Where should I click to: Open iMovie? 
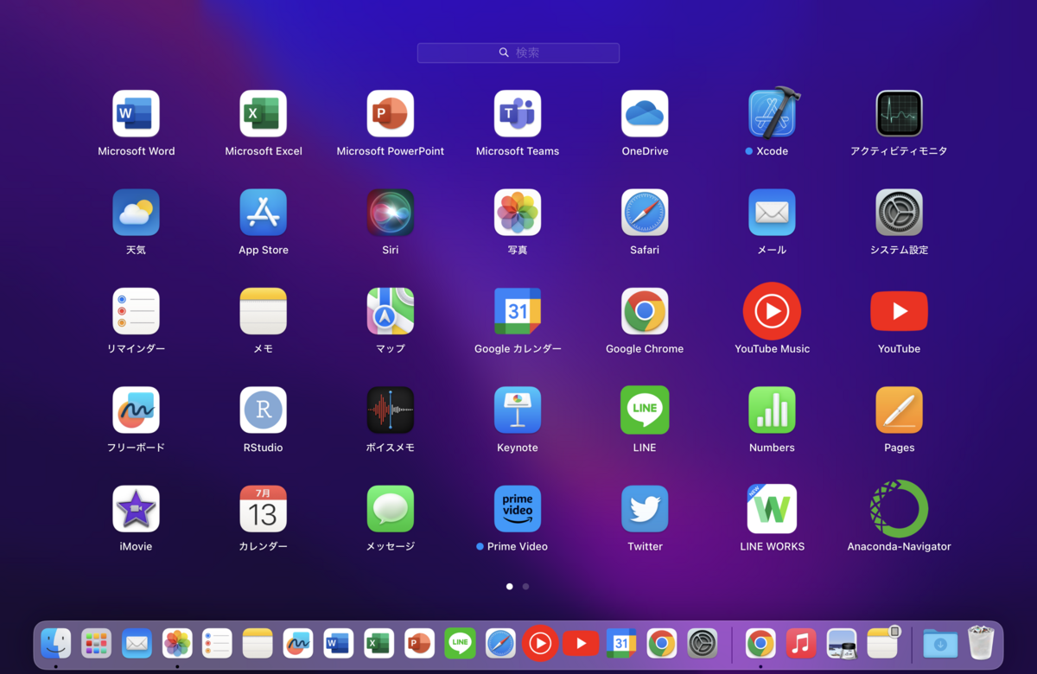coord(136,509)
